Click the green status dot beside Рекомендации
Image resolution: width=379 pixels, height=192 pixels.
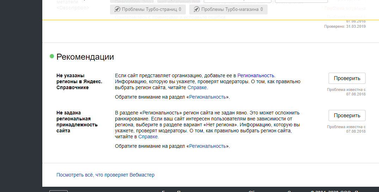pyautogui.click(x=52, y=56)
